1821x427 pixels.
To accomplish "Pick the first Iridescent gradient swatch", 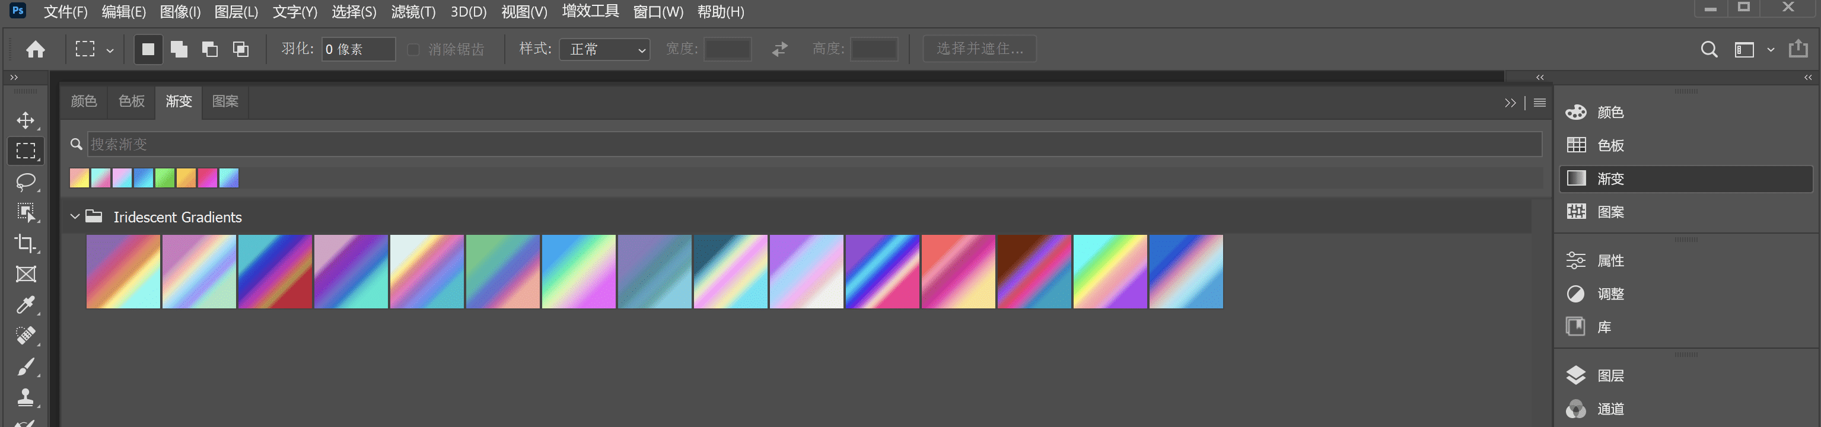I will (x=123, y=272).
